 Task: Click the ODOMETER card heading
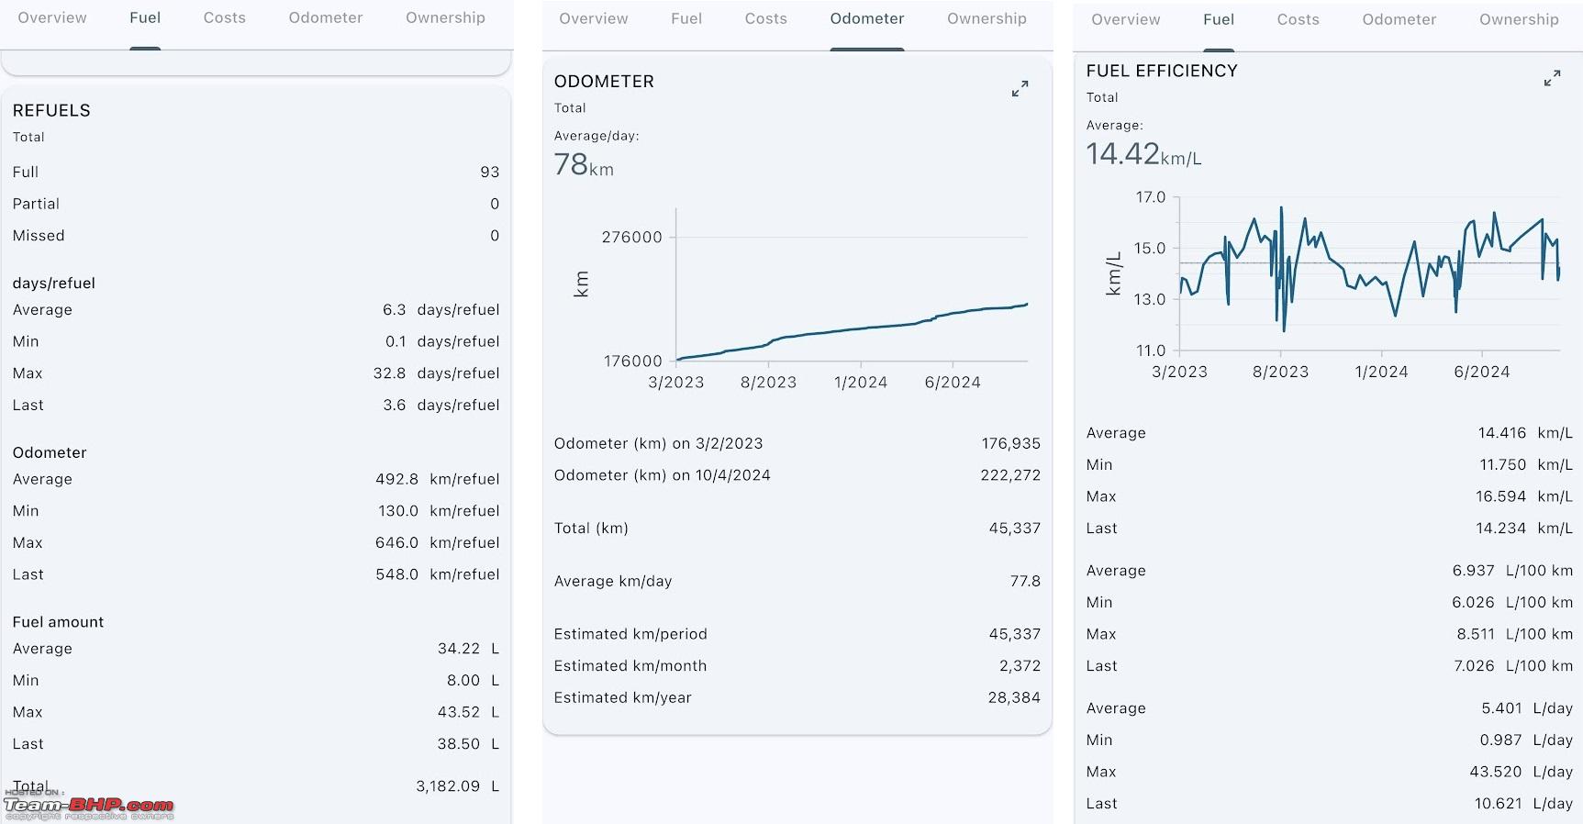[x=604, y=81]
